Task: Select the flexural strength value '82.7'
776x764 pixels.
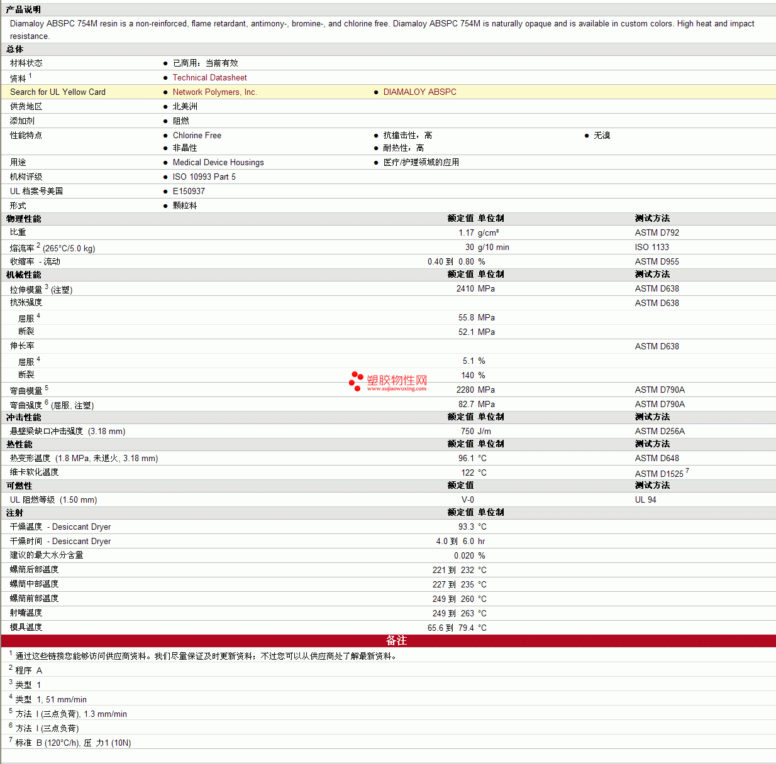Action: (466, 404)
